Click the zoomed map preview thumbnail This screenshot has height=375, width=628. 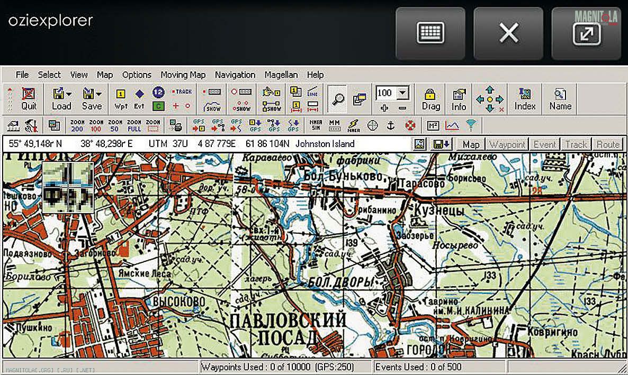coord(68,187)
